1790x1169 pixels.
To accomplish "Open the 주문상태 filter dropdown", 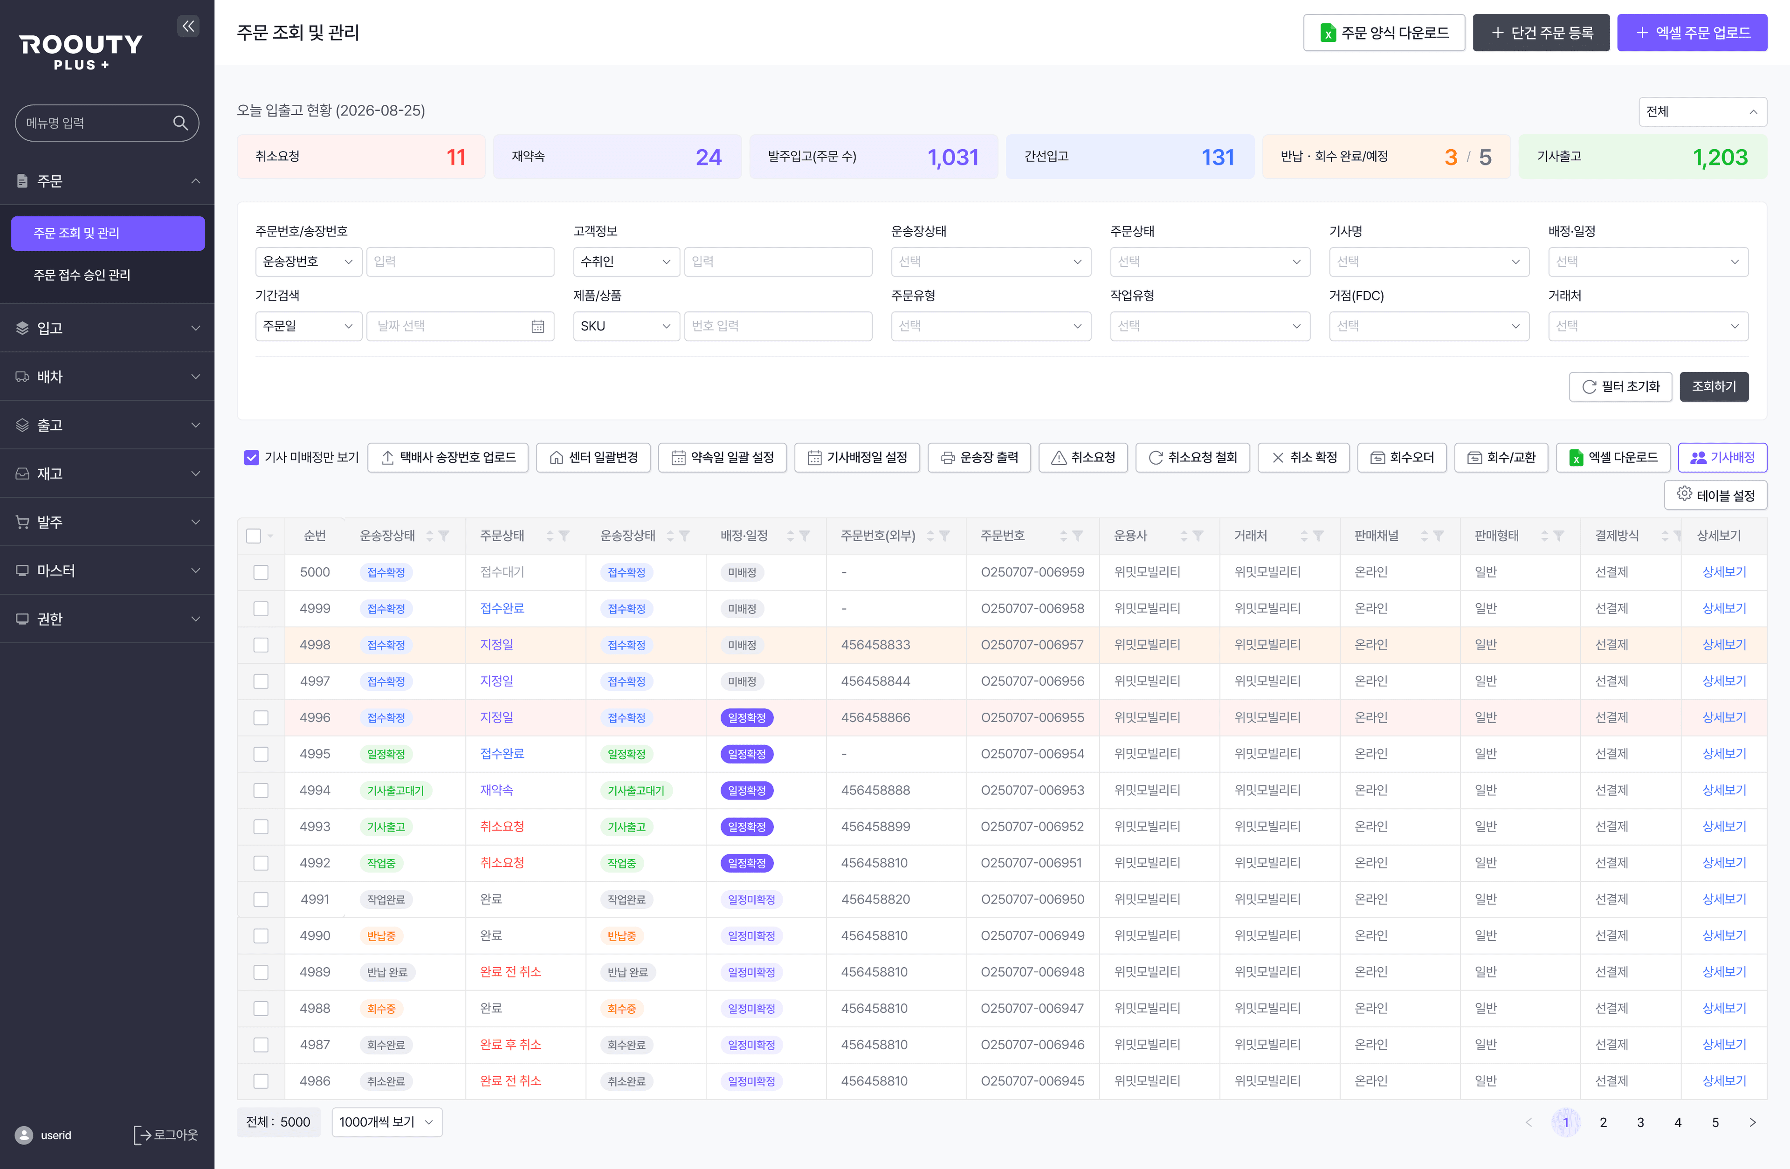I will point(1209,262).
